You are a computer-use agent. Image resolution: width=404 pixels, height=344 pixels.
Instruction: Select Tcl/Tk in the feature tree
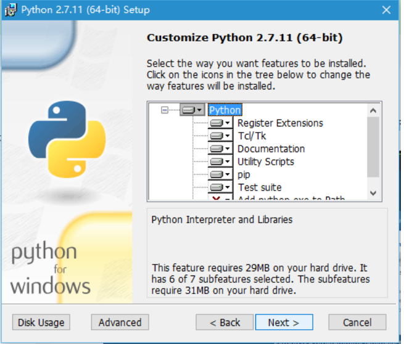click(x=252, y=136)
